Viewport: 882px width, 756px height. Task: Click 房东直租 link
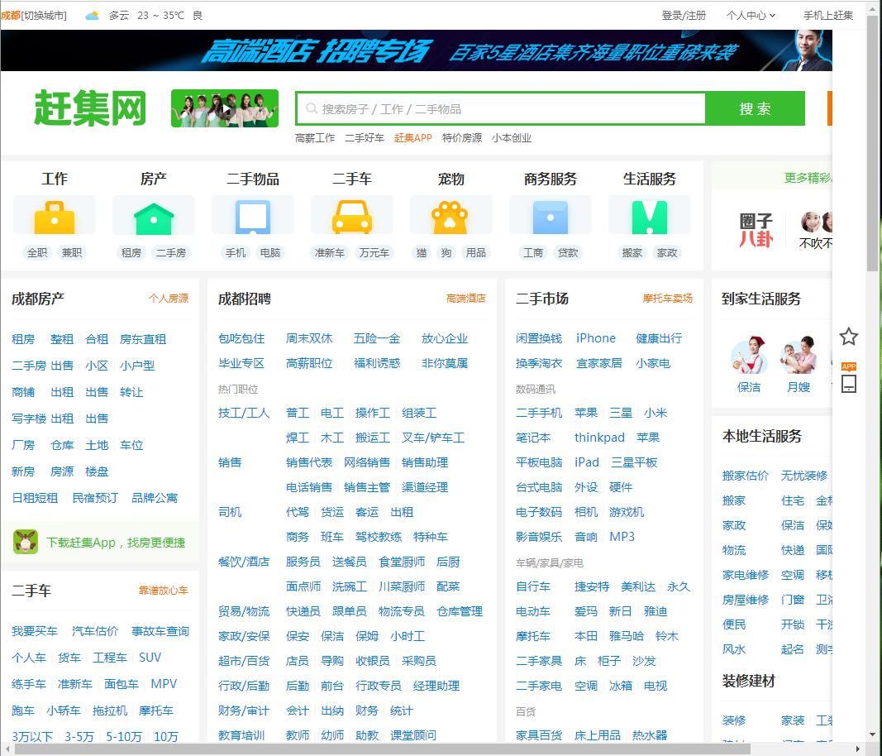143,339
